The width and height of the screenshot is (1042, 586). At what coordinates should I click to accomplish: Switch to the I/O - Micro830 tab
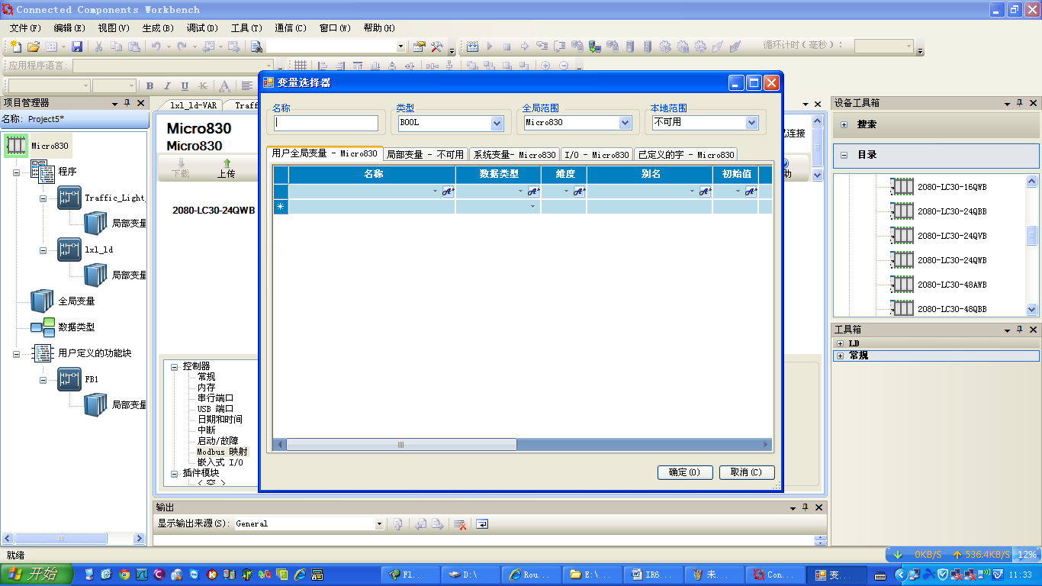click(x=597, y=155)
